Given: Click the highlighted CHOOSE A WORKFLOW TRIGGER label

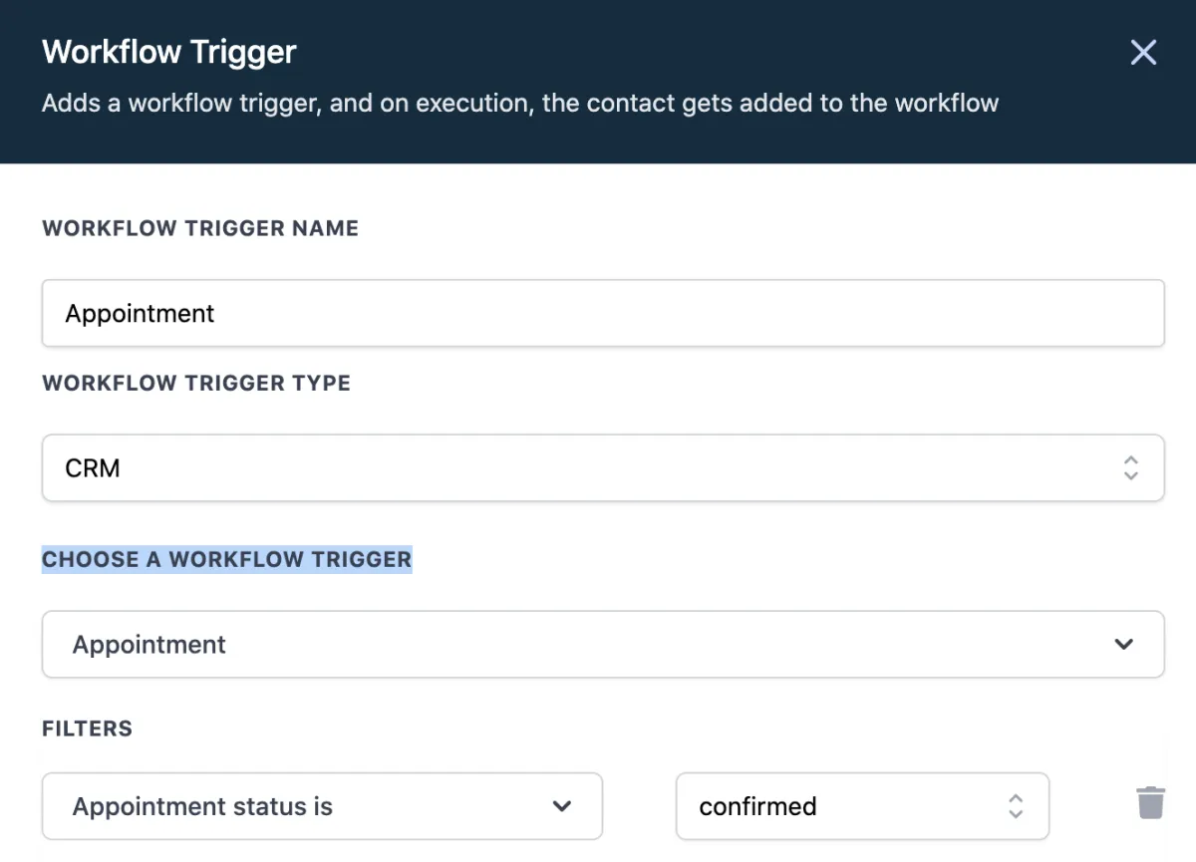Looking at the screenshot, I should coord(226,559).
